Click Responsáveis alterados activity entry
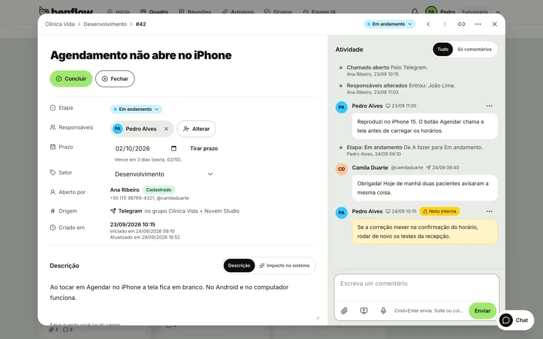The image size is (543, 339). pyautogui.click(x=401, y=89)
